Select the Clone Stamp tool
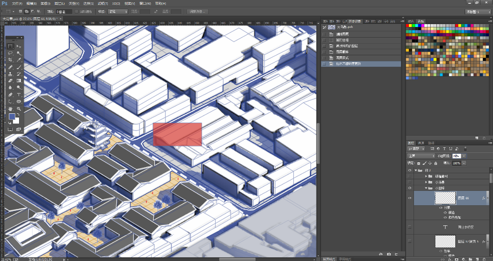The height and width of the screenshot is (261, 493). coord(10,74)
